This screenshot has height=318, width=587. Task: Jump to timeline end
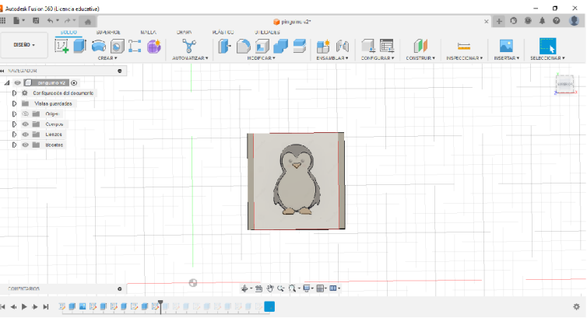point(46,307)
